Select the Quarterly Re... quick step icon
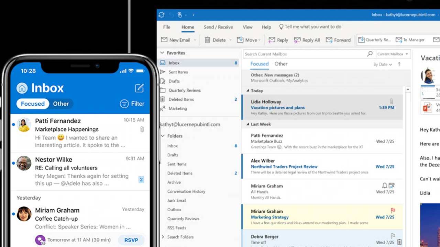The height and width of the screenshot is (247, 440). [x=361, y=39]
